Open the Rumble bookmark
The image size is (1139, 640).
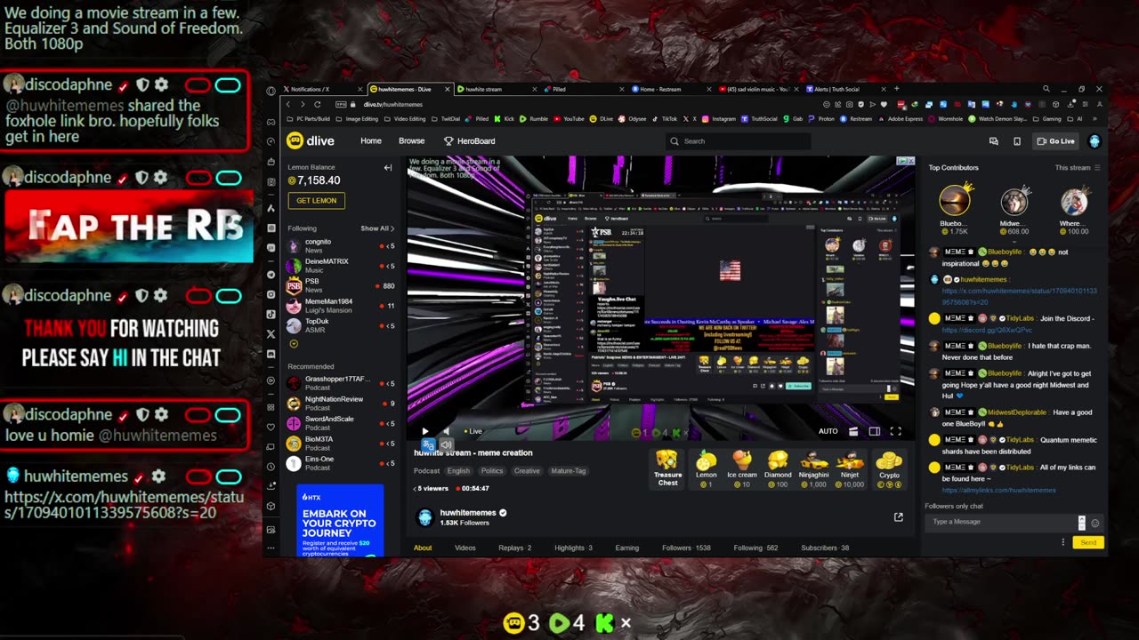tap(534, 118)
